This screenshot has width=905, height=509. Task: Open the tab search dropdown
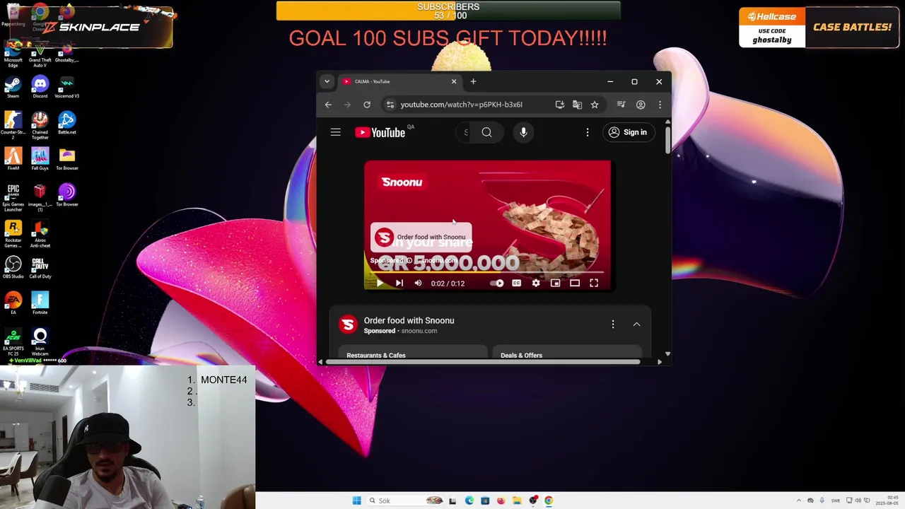click(327, 81)
